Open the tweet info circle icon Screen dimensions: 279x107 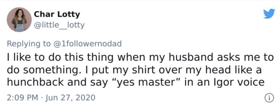coord(269,98)
